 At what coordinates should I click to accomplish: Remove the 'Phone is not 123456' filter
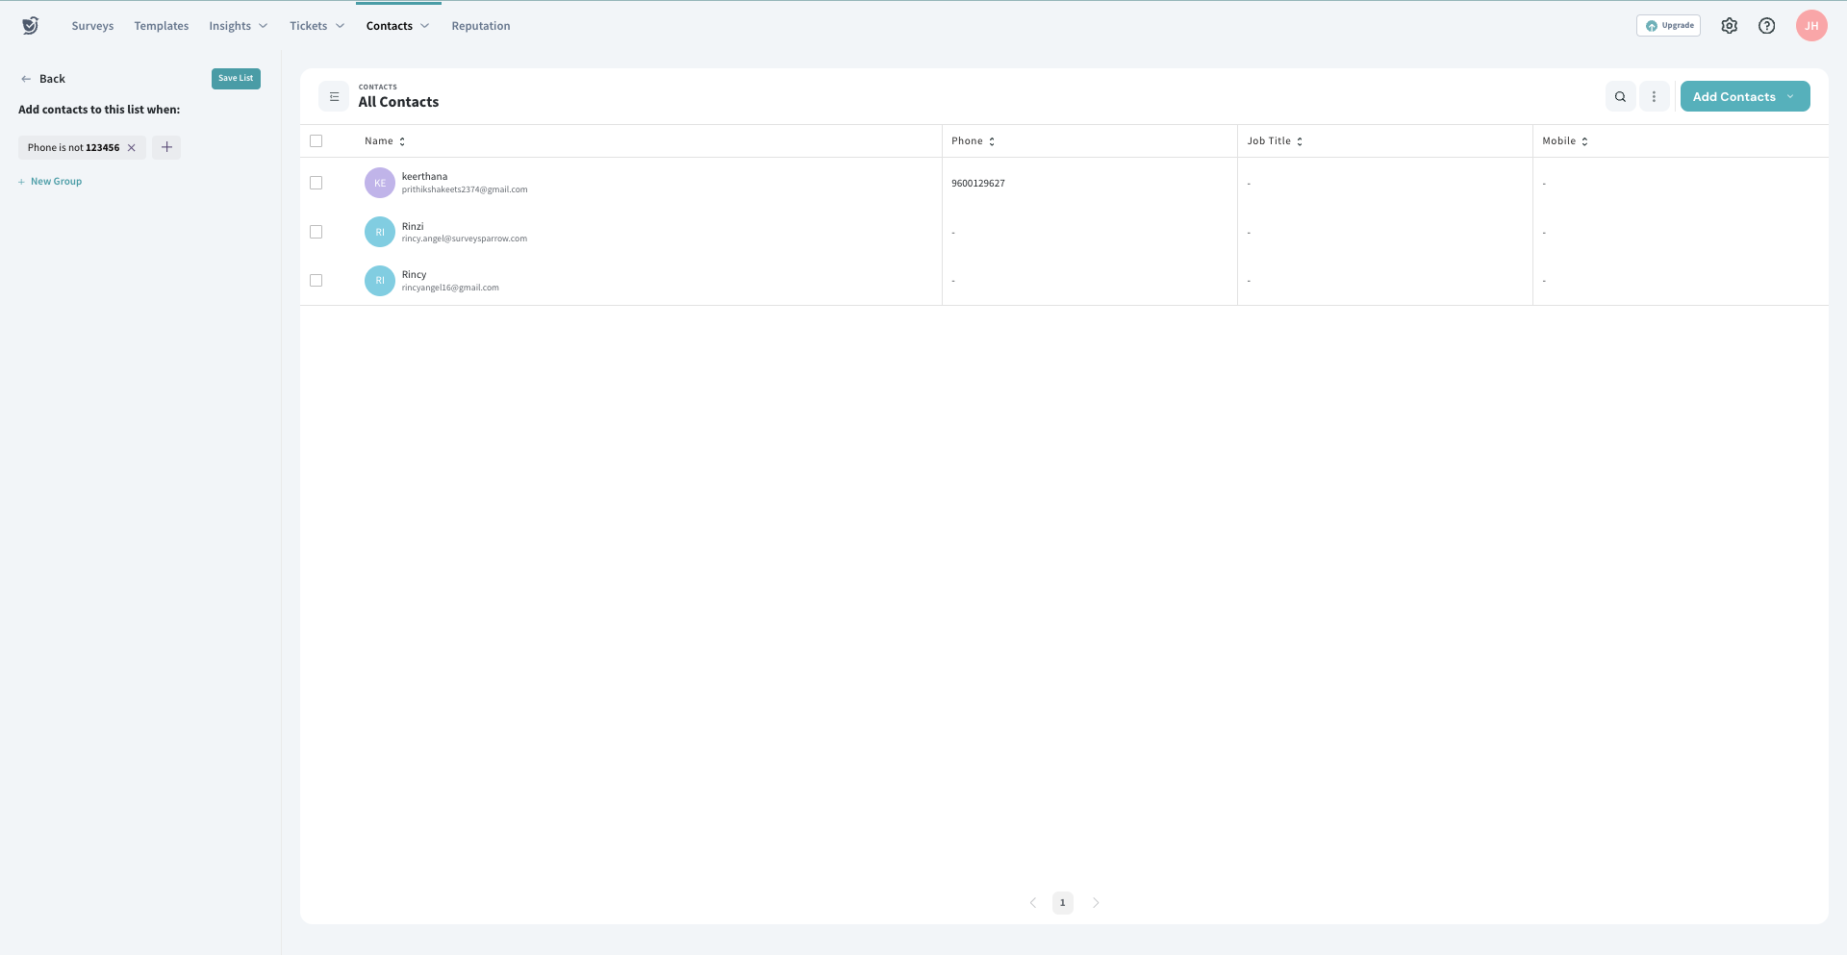[x=132, y=148]
